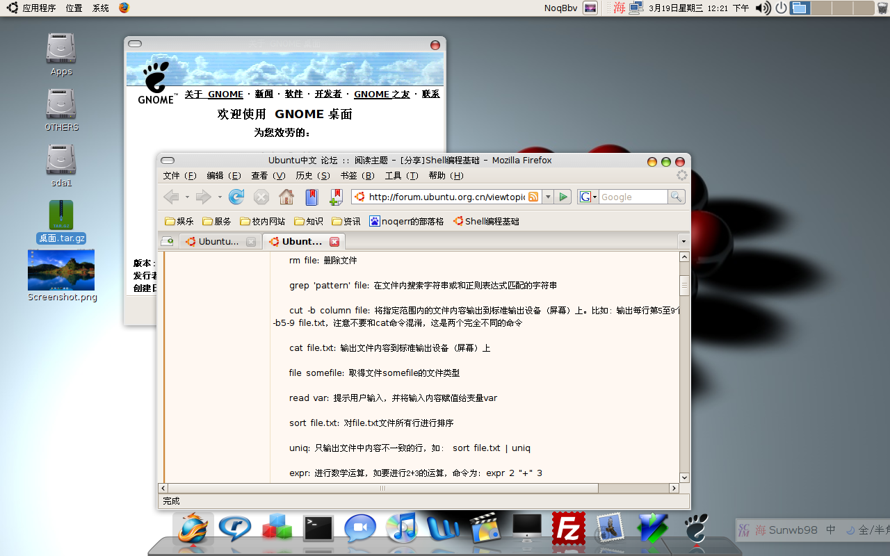Open the terminal icon in the dock
This screenshot has height=556, width=890.
318,528
